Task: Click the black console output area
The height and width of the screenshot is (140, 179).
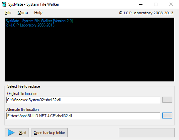Action: (90, 50)
